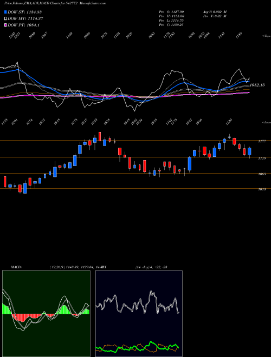Click the Pre L: 1114.70 low value

(171, 21)
